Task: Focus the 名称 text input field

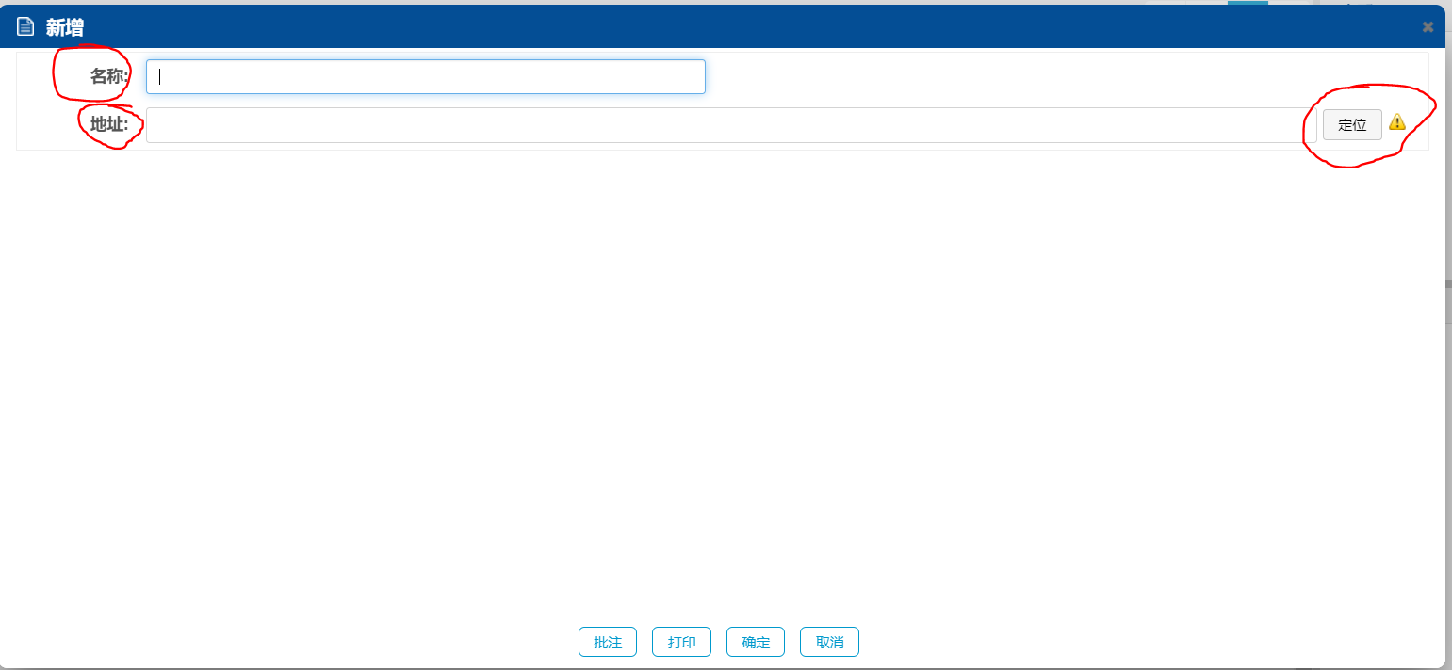Action: click(x=425, y=77)
